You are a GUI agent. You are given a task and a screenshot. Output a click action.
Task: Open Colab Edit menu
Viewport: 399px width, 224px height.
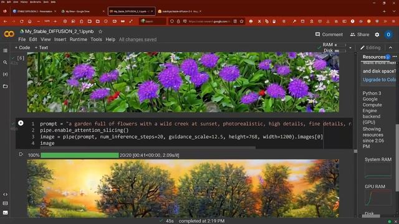point(33,40)
